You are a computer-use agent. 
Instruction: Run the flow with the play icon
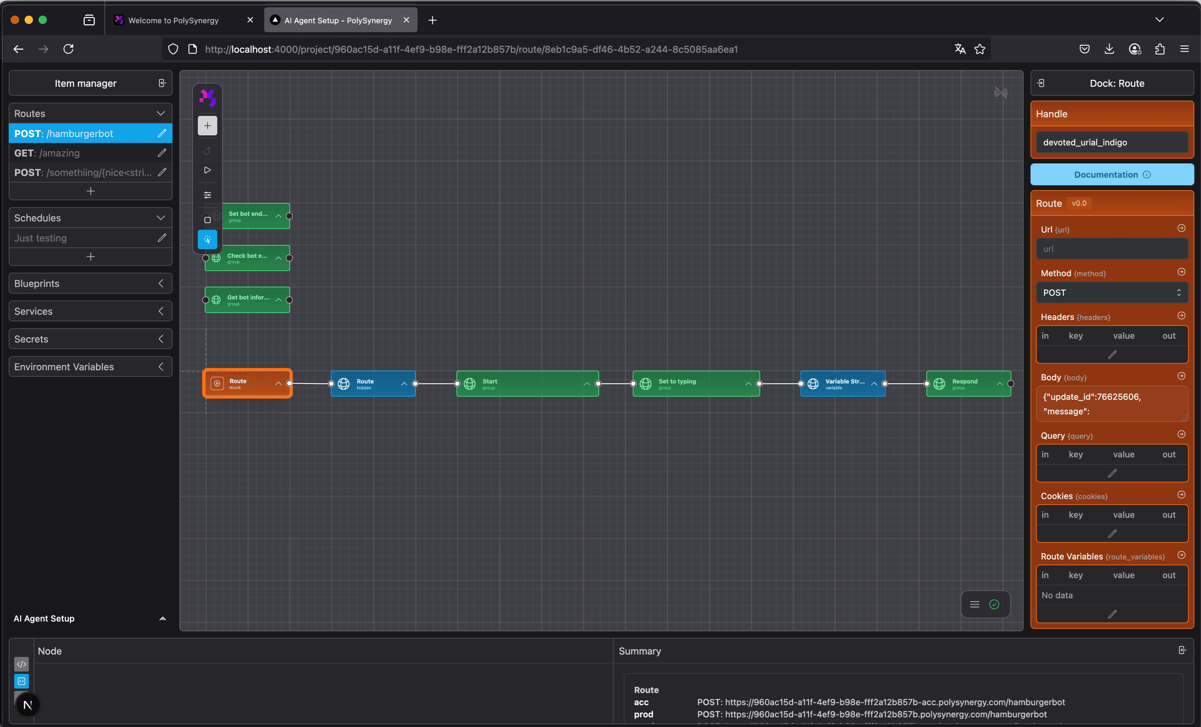point(207,170)
